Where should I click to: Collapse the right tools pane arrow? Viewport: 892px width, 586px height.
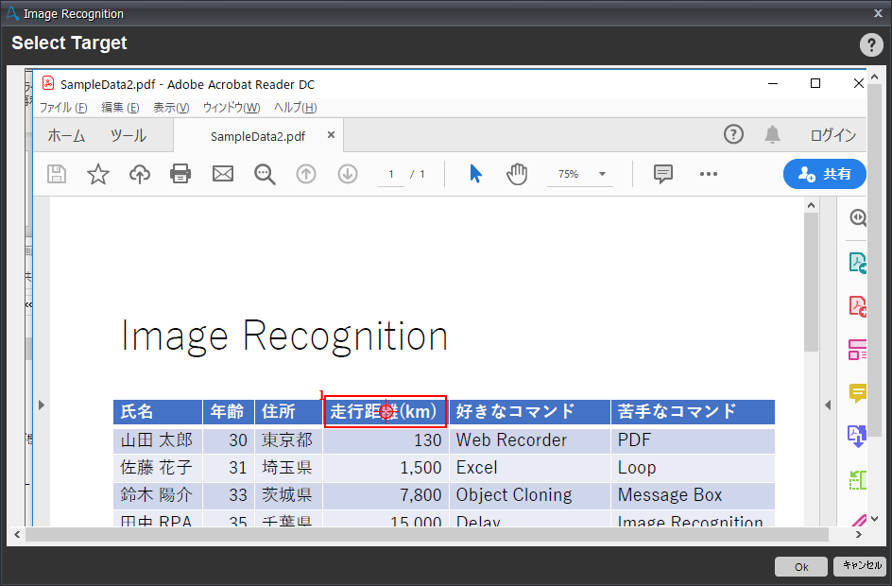828,405
